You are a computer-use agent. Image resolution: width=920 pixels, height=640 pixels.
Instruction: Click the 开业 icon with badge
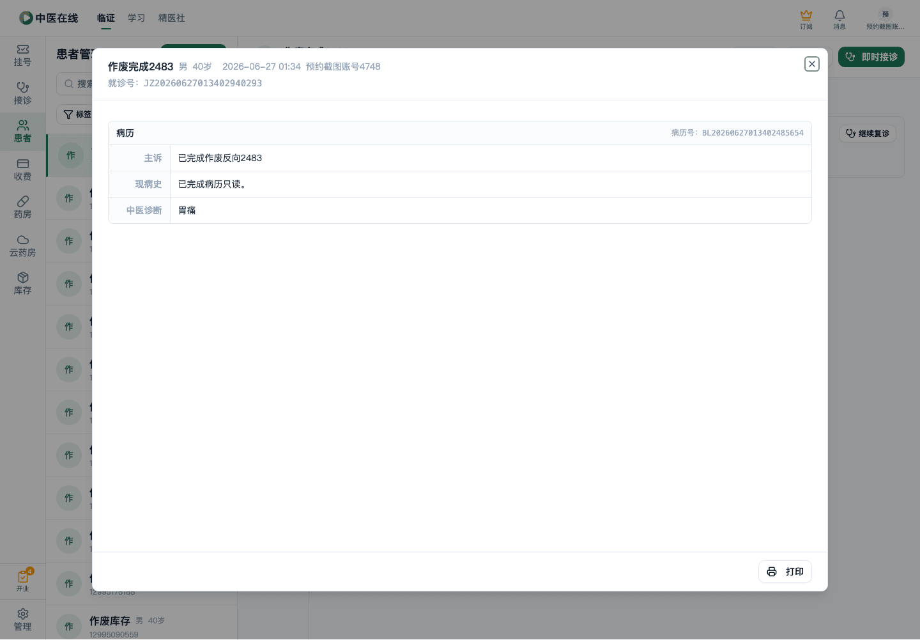[x=23, y=581]
